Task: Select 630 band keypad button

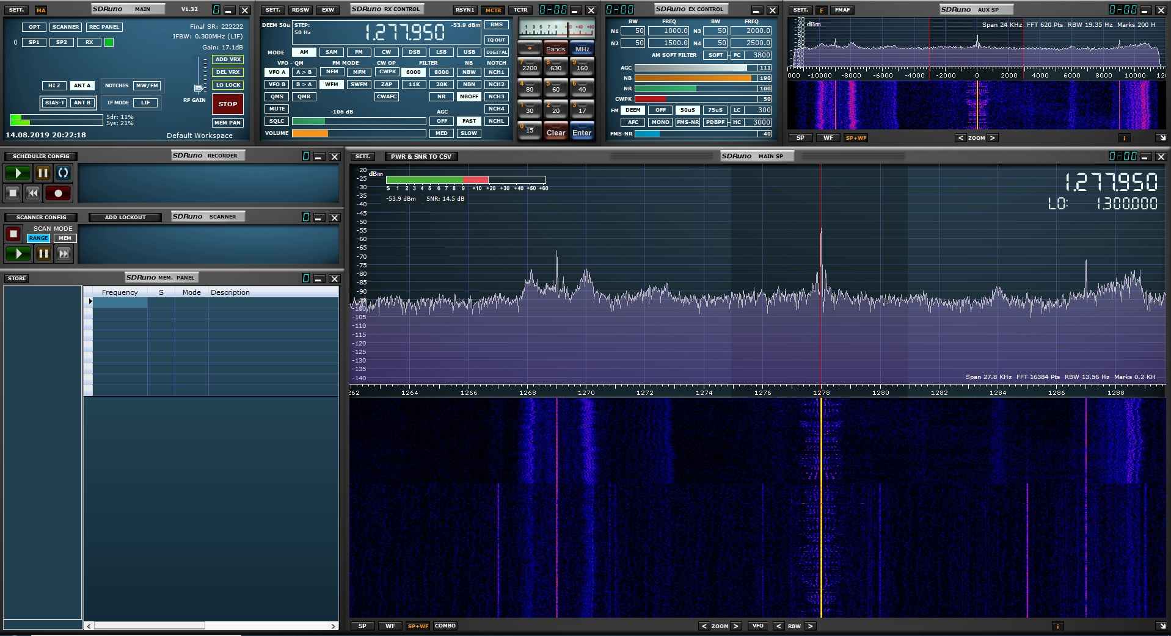Action: click(556, 66)
